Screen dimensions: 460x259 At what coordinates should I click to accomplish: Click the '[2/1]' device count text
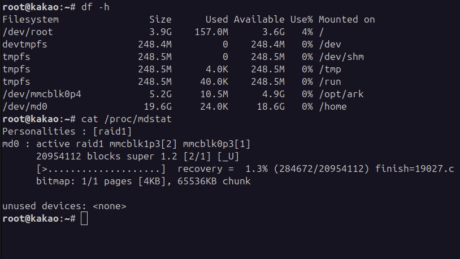tap(197, 156)
